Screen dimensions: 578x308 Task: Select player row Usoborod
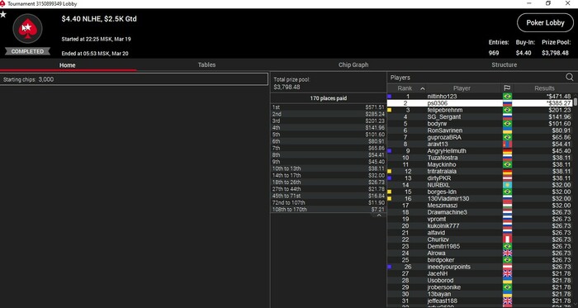tap(481, 281)
